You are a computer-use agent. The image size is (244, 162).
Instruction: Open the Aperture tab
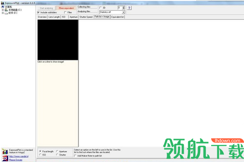coord(73,17)
